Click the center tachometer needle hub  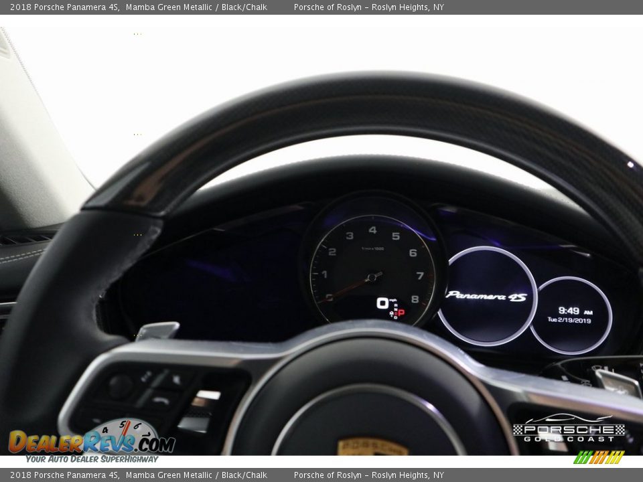pyautogui.click(x=372, y=278)
